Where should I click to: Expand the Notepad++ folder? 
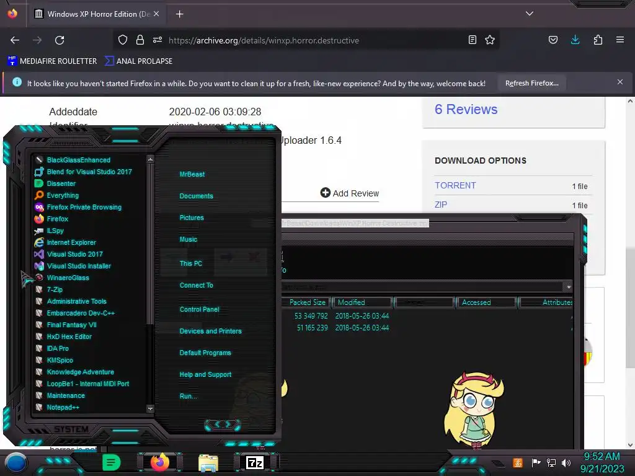[56, 407]
